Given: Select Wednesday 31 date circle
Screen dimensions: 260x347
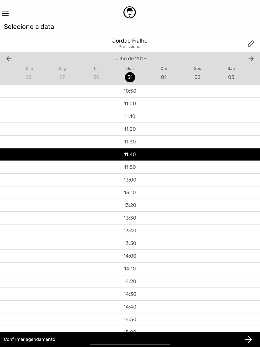Looking at the screenshot, I should pos(130,77).
